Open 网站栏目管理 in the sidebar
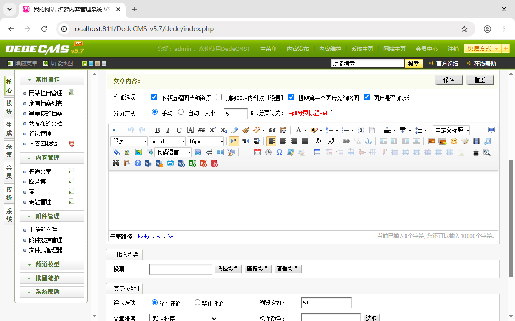Viewport: 515px width, 321px height. click(46, 94)
